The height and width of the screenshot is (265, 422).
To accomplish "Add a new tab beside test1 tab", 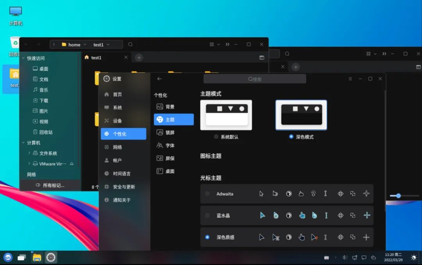I will click(x=139, y=57).
